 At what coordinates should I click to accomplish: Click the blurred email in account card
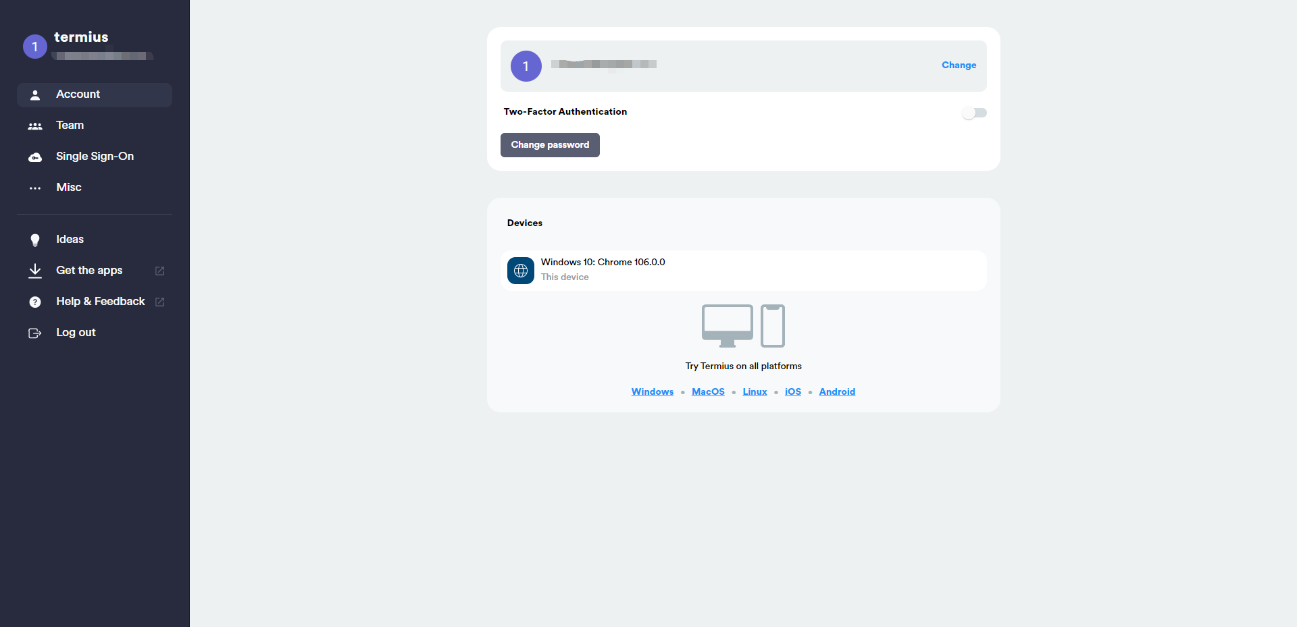click(x=604, y=64)
